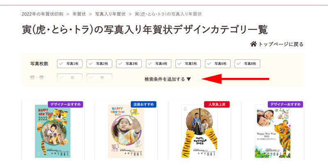This screenshot has width=328, height=164.
Task: Click the red 人気急上昇 badge
Action: (217, 105)
